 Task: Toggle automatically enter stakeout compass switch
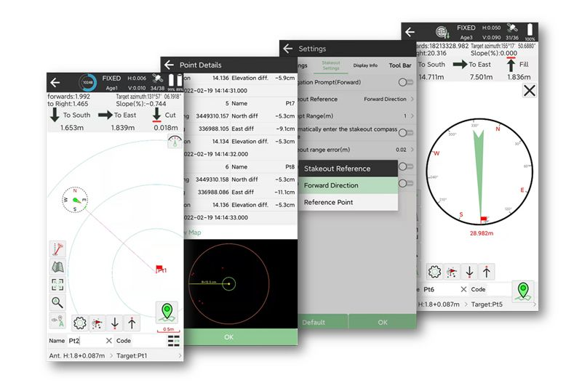pyautogui.click(x=406, y=132)
